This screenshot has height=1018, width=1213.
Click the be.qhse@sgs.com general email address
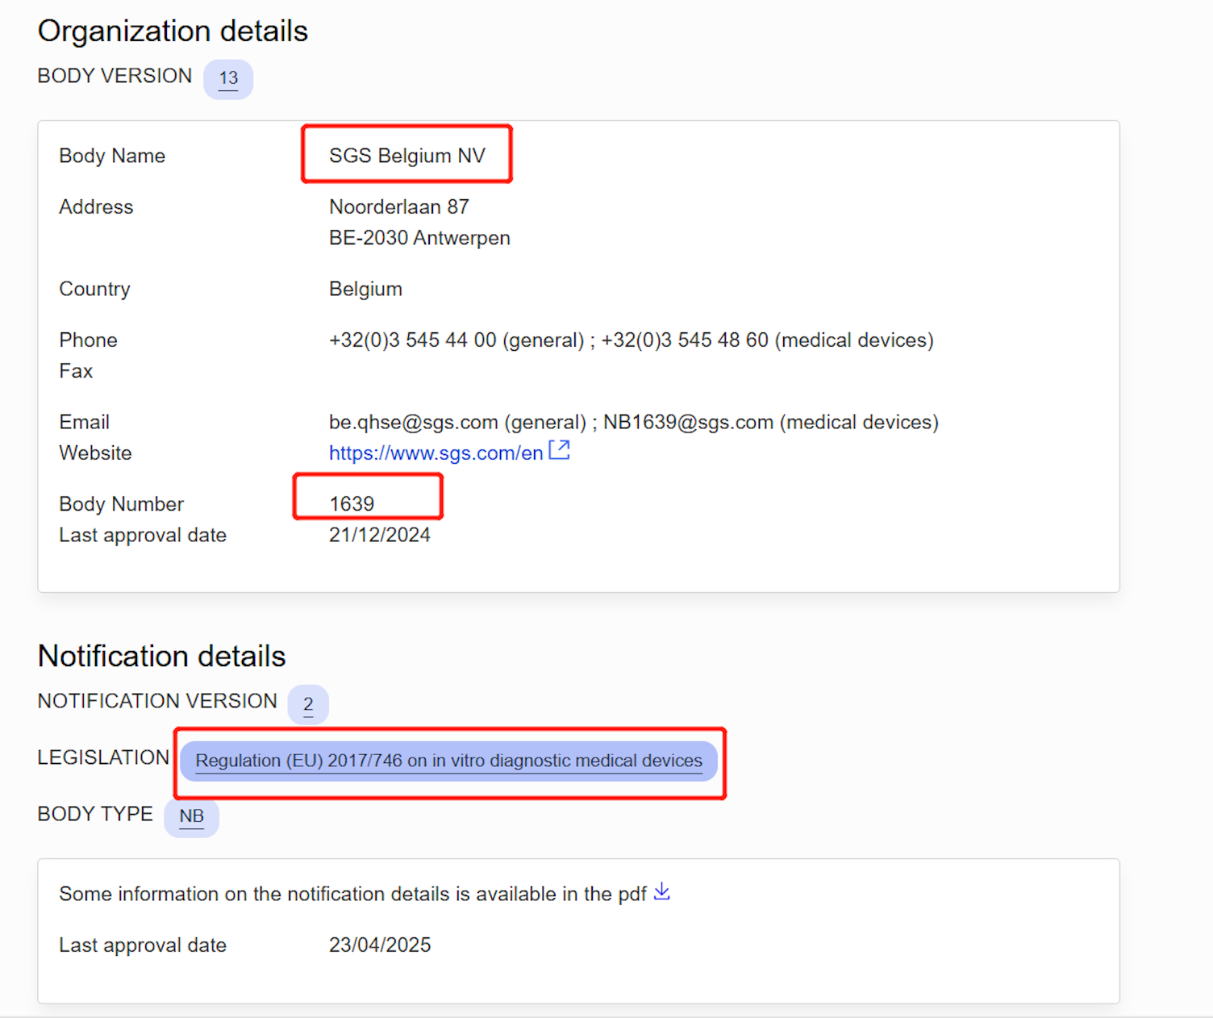[x=413, y=422]
